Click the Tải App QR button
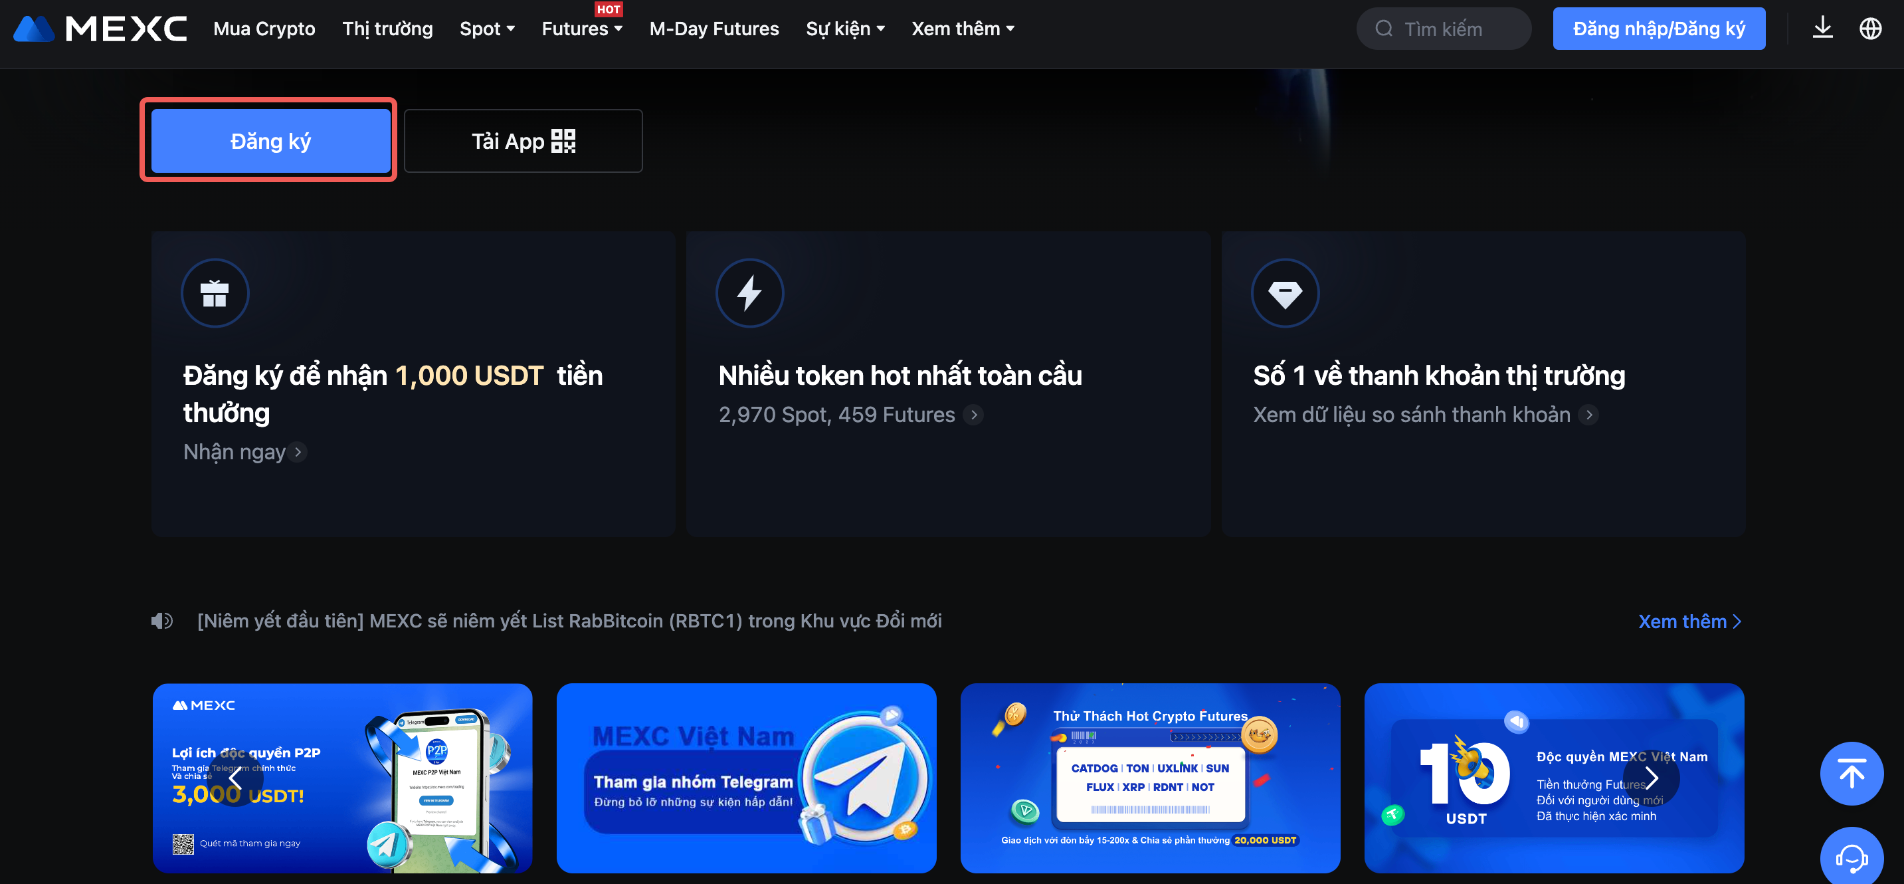This screenshot has width=1904, height=884. [523, 140]
